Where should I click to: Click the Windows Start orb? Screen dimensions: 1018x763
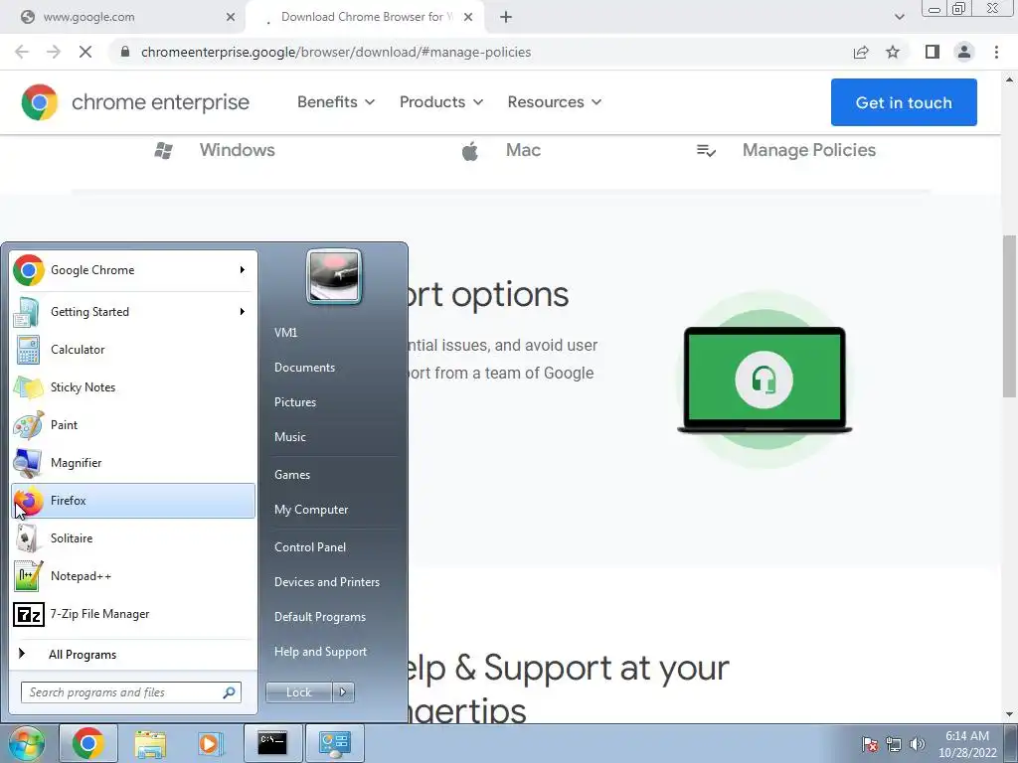pos(27,743)
